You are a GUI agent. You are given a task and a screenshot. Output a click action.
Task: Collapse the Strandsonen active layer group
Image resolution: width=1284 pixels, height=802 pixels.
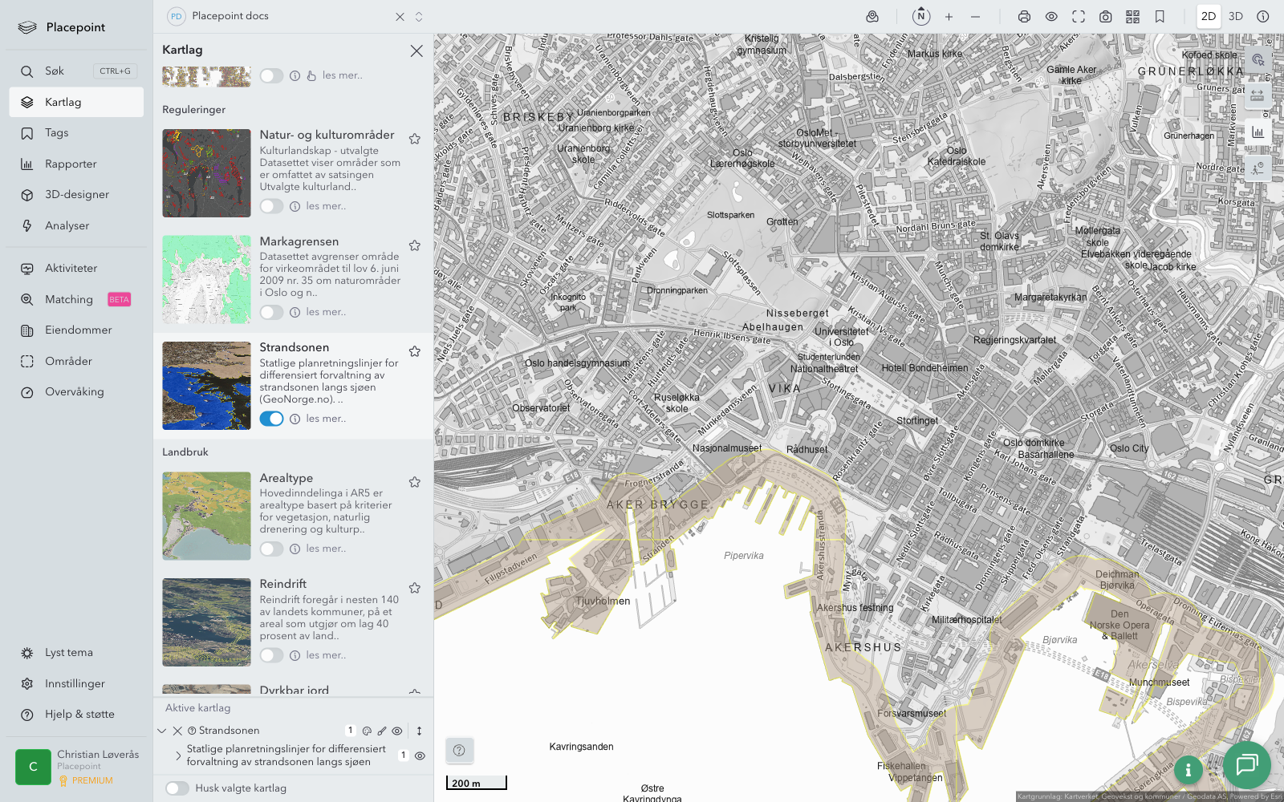[162, 731]
